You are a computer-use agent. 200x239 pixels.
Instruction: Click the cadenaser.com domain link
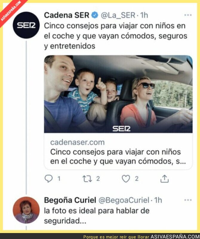click(77, 142)
